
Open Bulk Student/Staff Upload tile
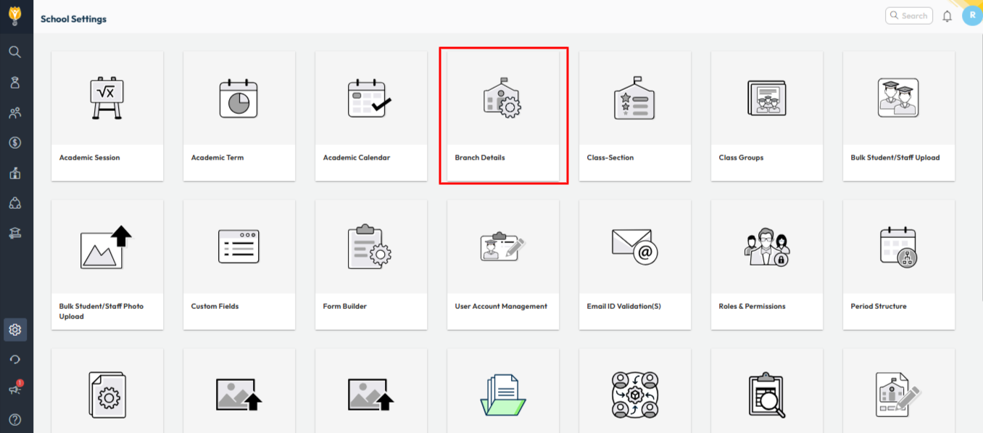899,116
